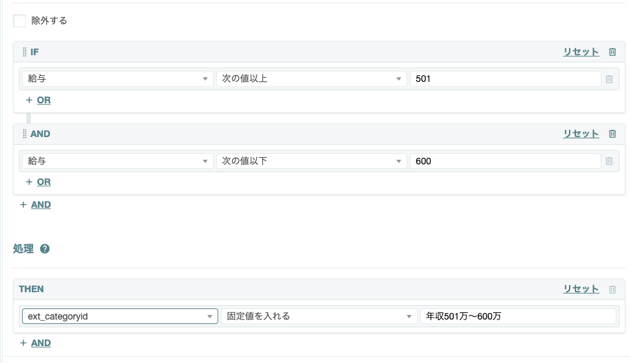Add OR condition in the IF block
Viewport: 630px width, 363px height.
click(x=44, y=100)
